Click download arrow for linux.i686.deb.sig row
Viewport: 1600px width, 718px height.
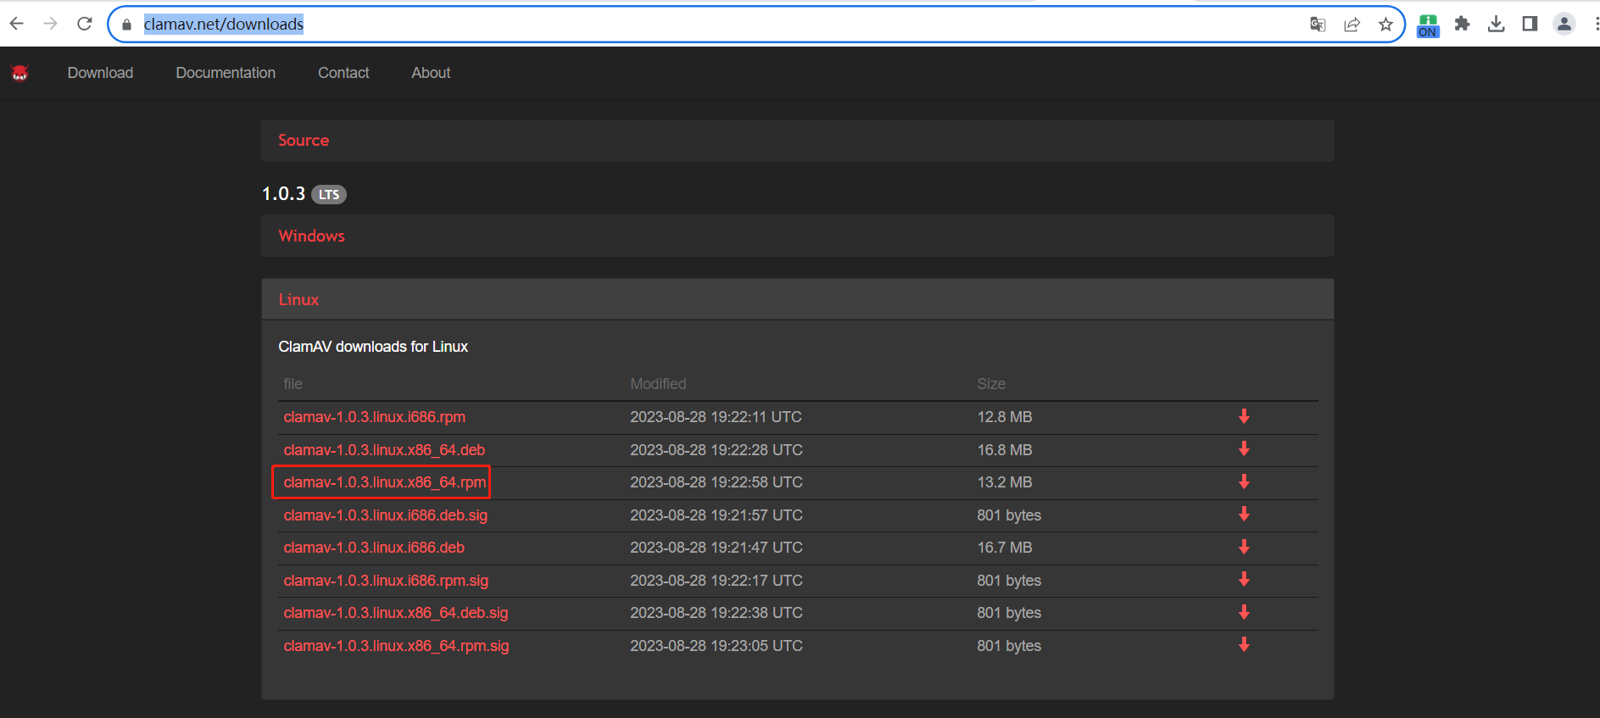[x=1244, y=515]
